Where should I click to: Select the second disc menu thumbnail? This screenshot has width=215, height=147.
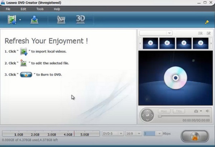pyautogui.click(x=167, y=43)
